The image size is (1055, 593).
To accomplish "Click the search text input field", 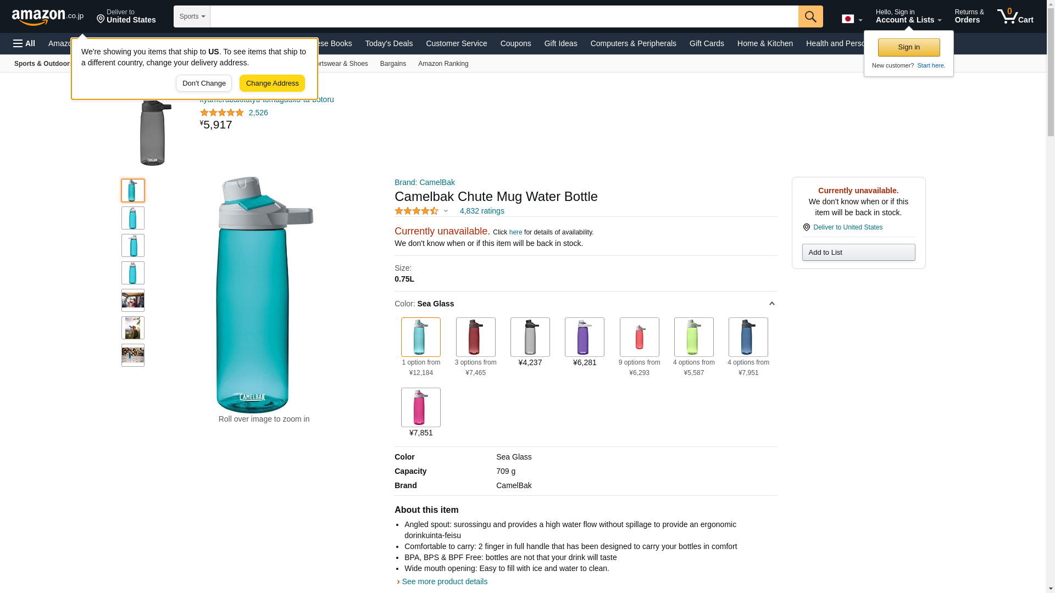I will tap(503, 16).
